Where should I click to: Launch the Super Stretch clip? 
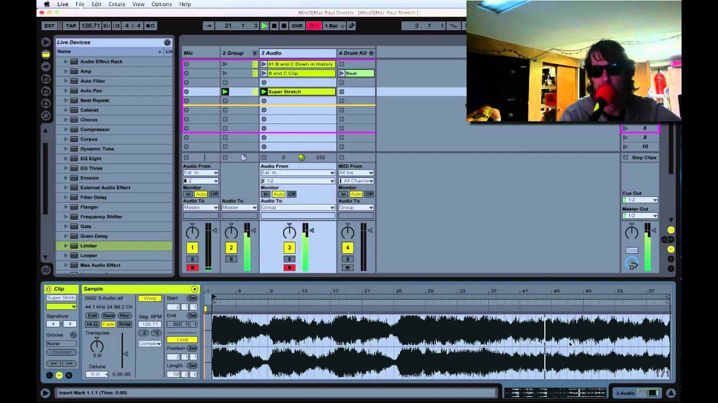click(x=264, y=92)
